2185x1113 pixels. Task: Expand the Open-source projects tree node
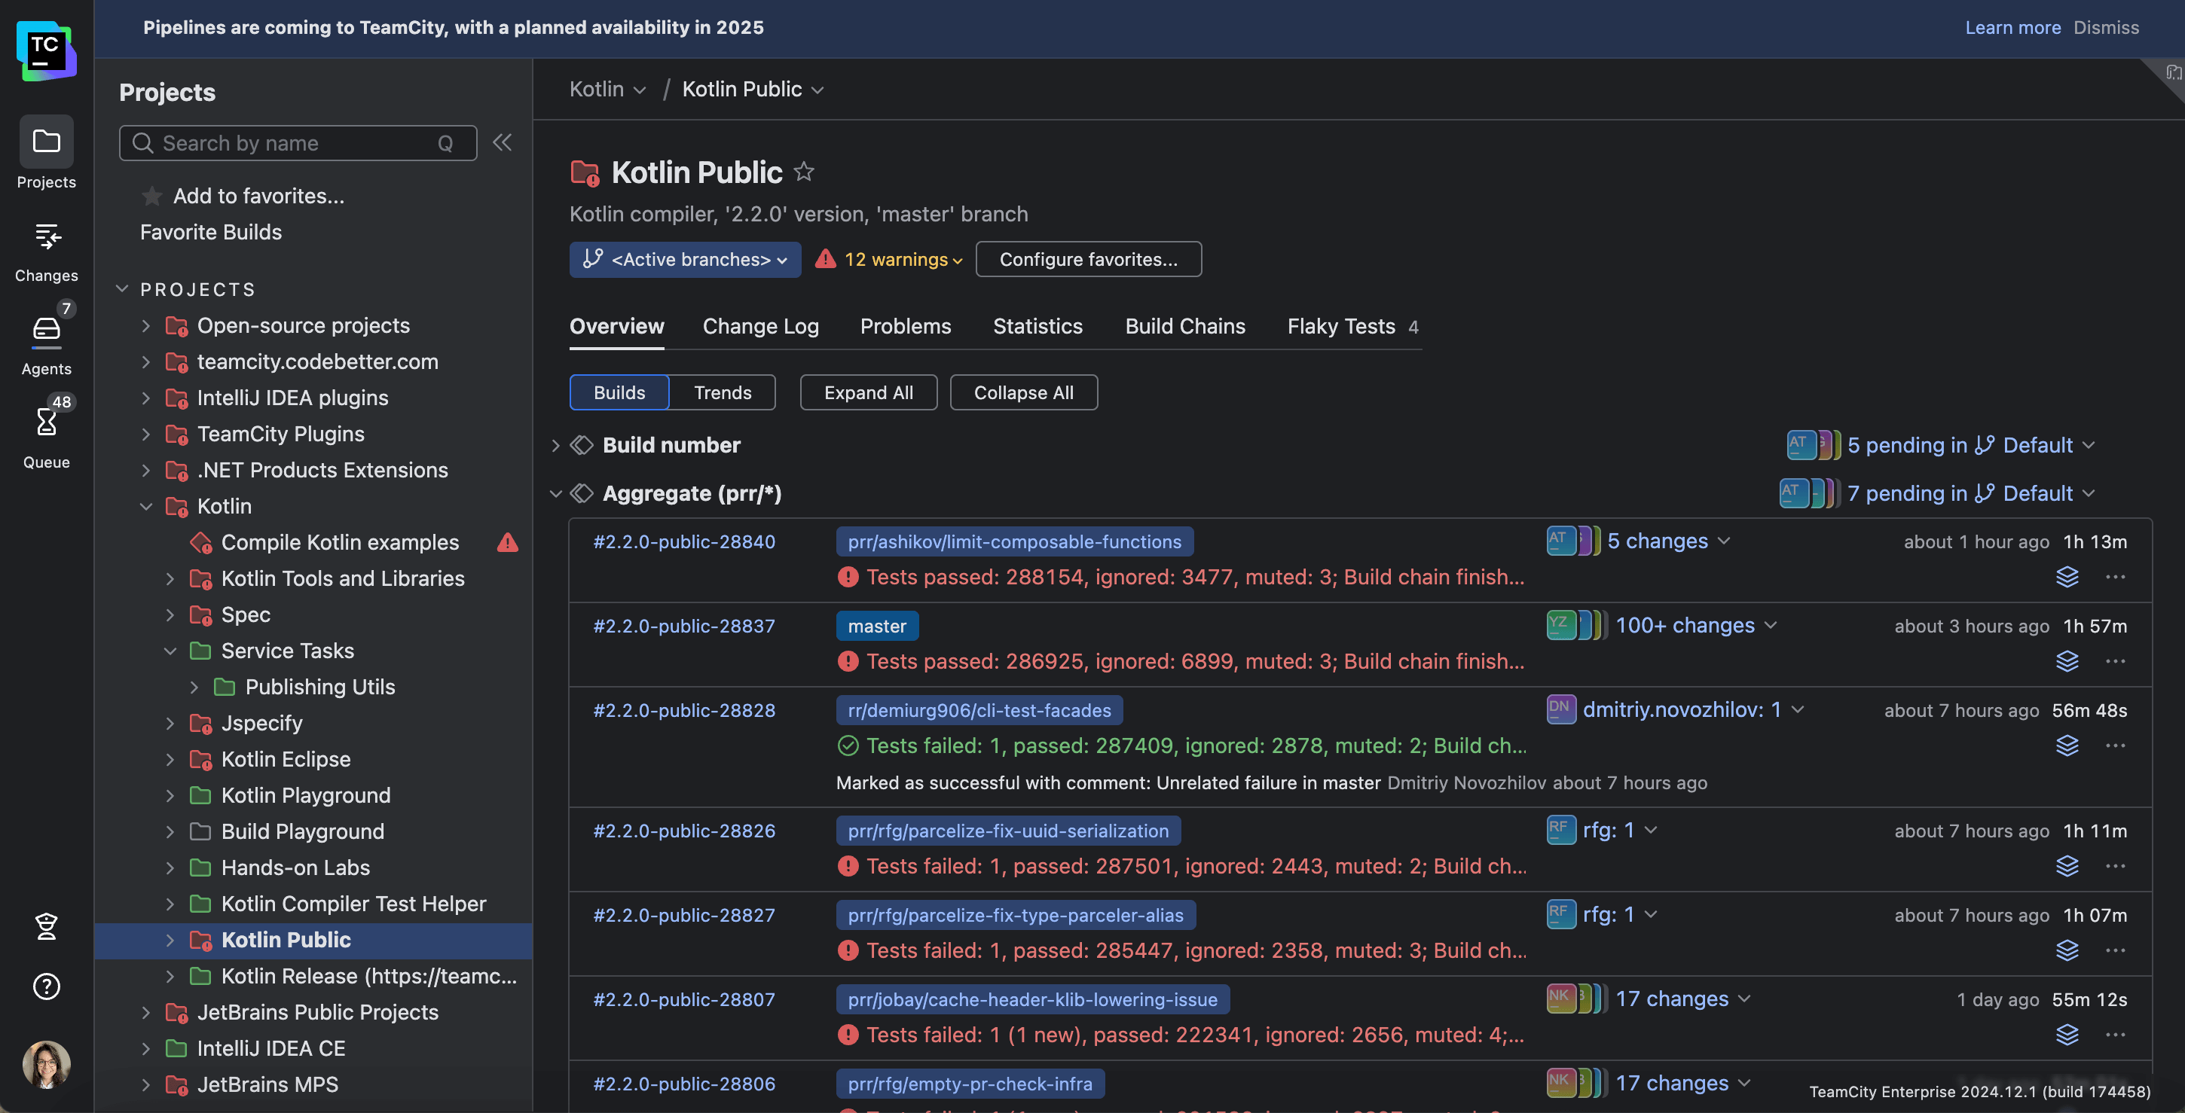click(146, 325)
